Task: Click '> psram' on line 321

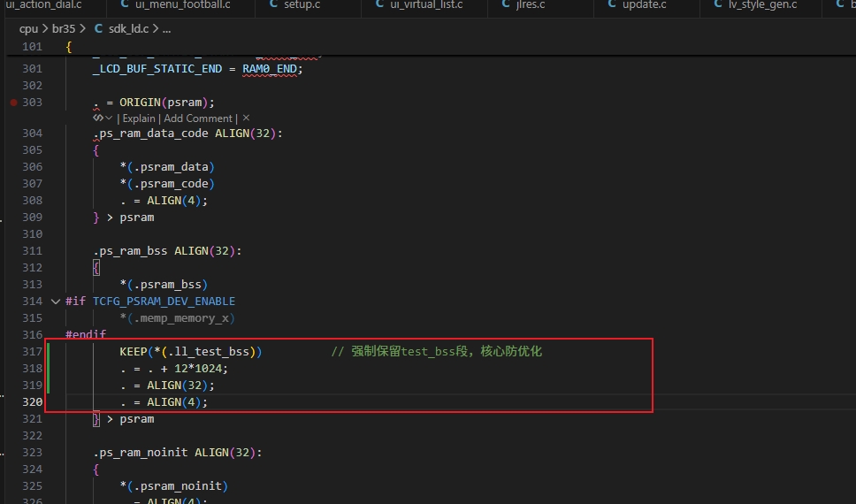Action: click(131, 419)
